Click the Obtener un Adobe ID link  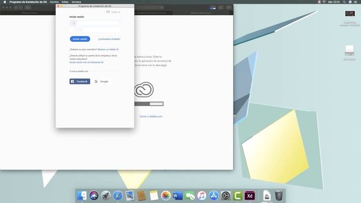pyautogui.click(x=108, y=50)
